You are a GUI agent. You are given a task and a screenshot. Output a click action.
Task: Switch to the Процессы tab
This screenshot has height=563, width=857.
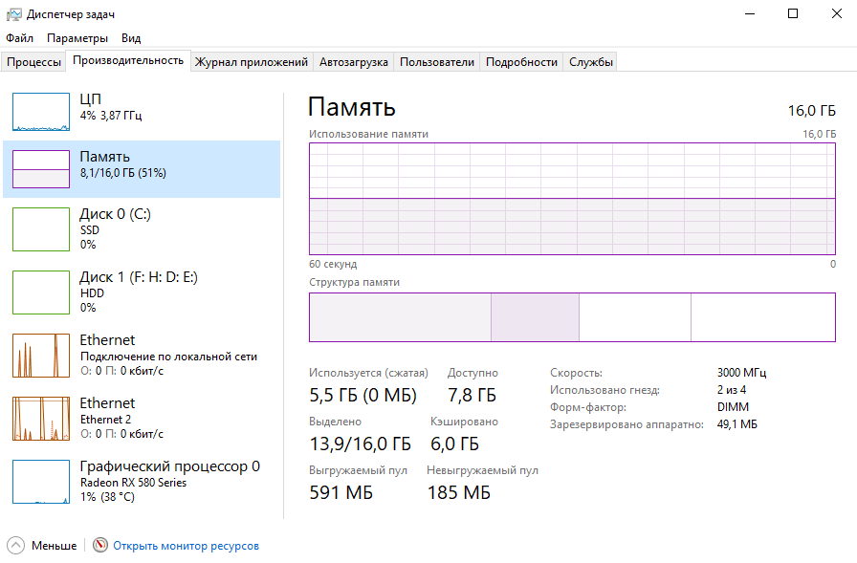coord(33,62)
